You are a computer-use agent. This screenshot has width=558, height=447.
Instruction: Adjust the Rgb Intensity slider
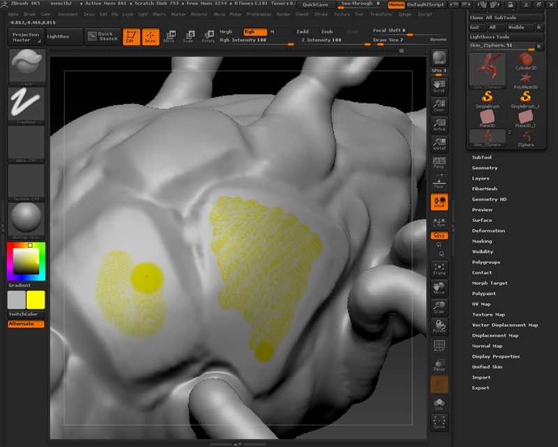click(x=256, y=41)
